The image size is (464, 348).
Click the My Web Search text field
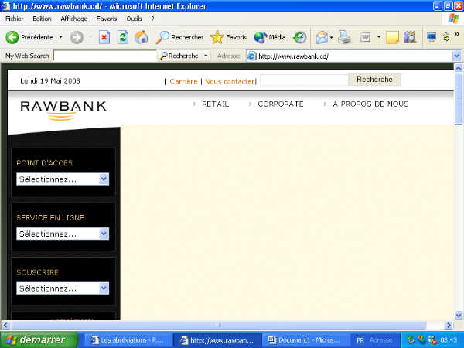tap(105, 56)
